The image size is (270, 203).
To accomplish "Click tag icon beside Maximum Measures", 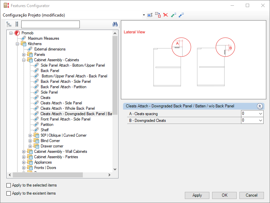I will (24, 38).
